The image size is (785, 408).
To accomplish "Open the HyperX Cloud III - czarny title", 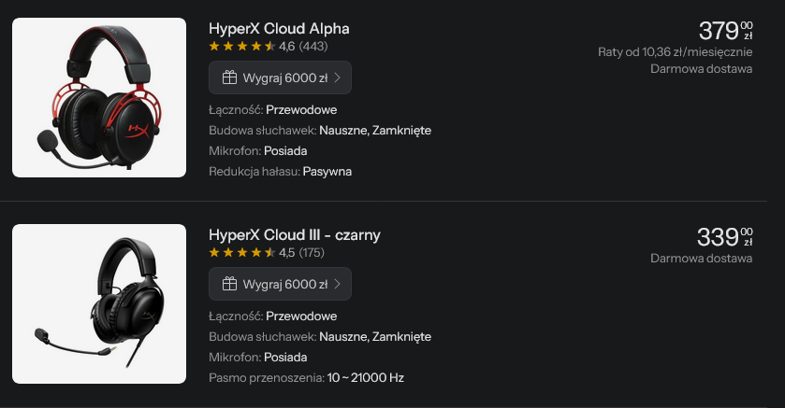I will [x=294, y=234].
